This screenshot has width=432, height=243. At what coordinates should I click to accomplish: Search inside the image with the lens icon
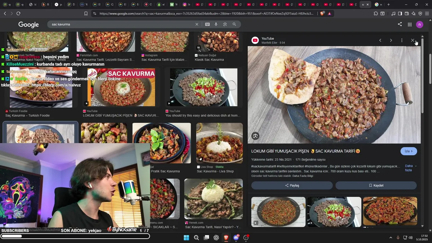pyautogui.click(x=255, y=136)
